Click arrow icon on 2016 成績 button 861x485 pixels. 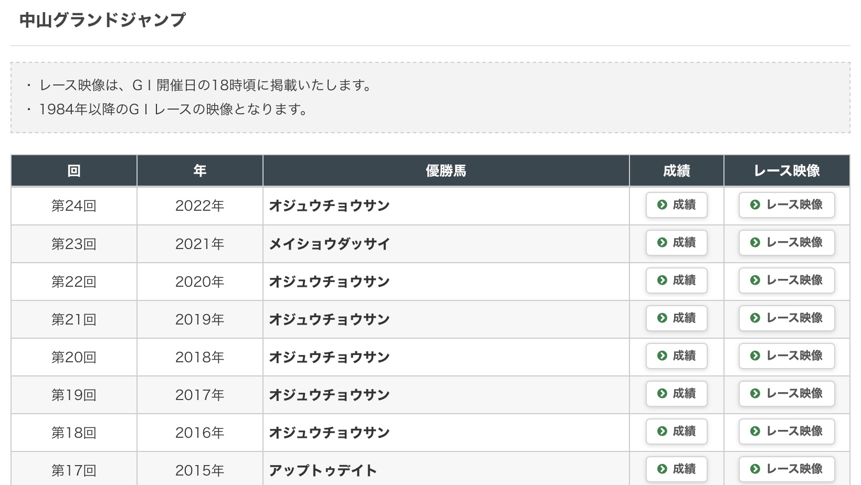click(662, 432)
